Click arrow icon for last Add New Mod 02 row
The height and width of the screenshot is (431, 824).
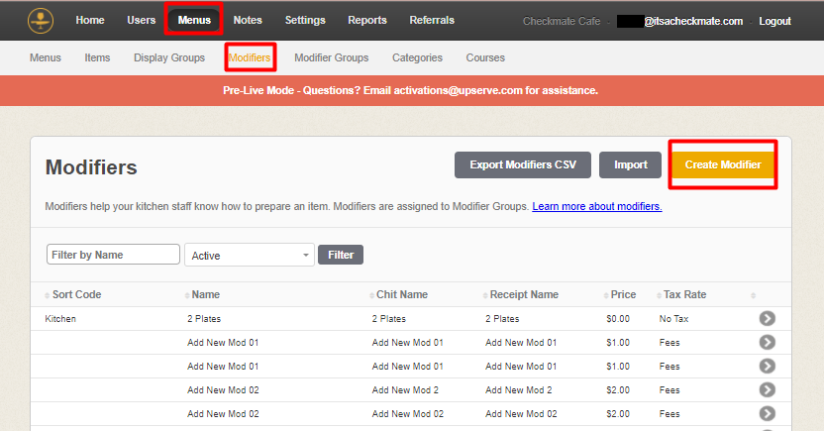767,413
